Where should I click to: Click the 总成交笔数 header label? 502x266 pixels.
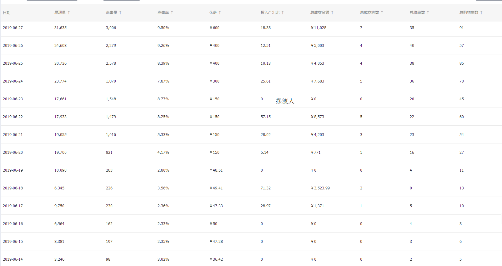coord(369,13)
